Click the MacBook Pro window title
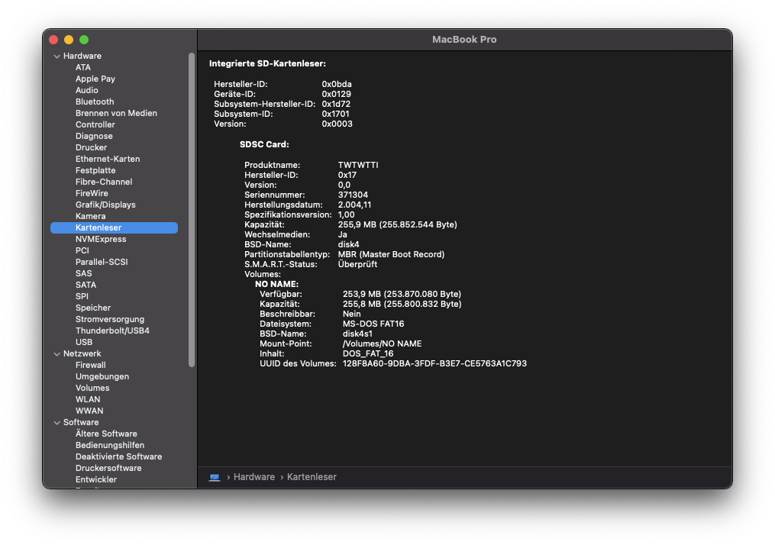This screenshot has height=545, width=775. click(x=464, y=40)
